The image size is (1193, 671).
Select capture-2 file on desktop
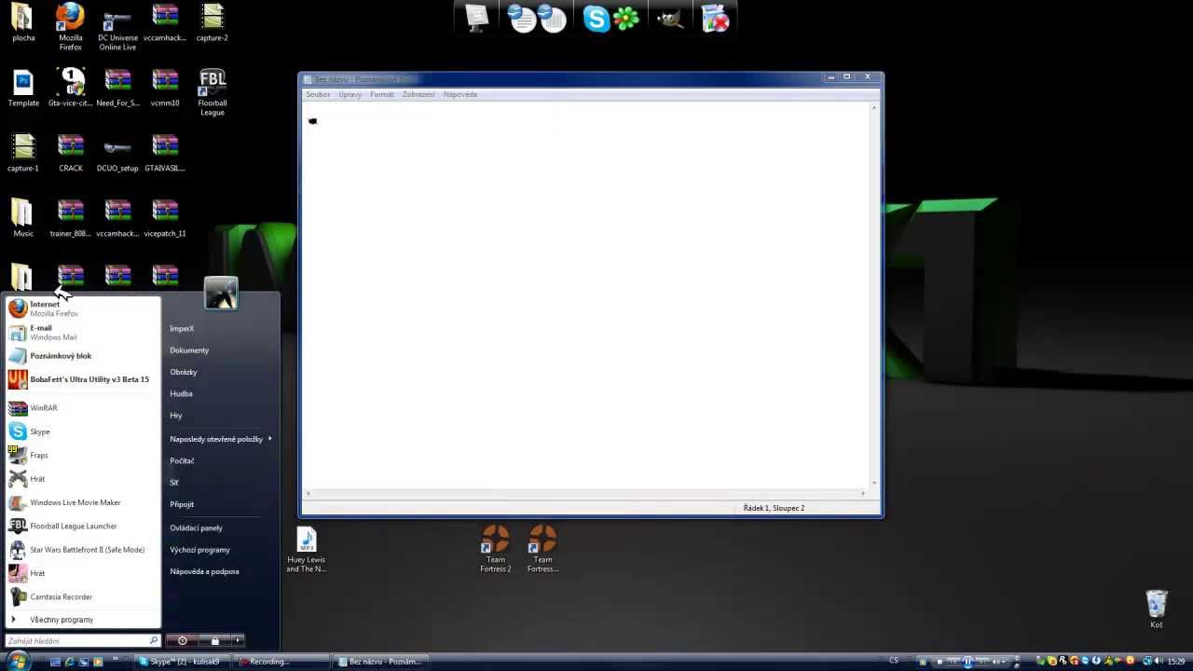[213, 22]
